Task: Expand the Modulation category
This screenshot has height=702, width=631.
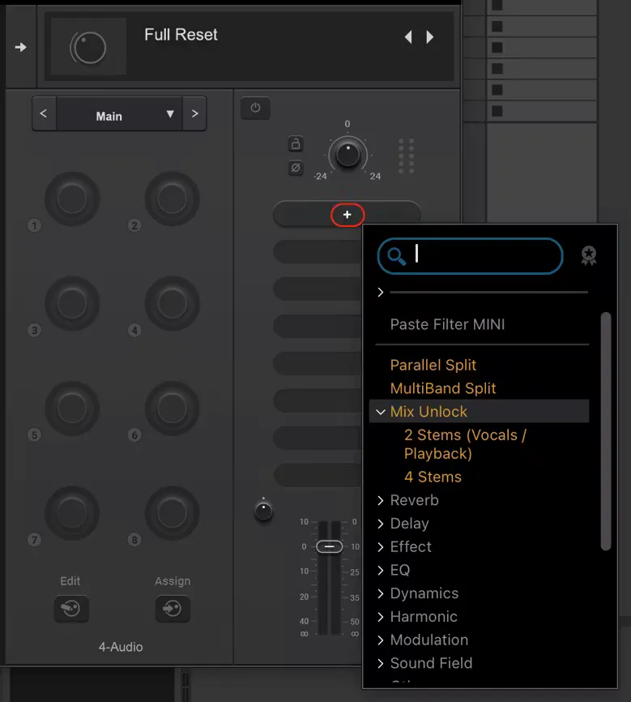Action: tap(381, 640)
